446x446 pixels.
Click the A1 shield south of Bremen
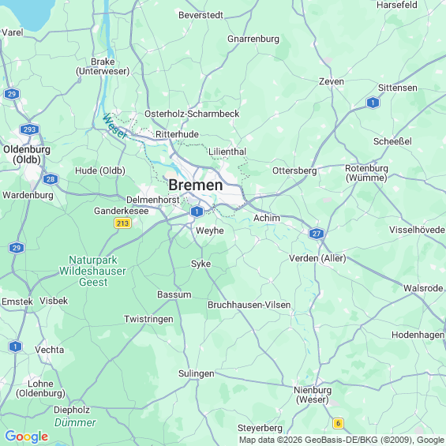(x=197, y=212)
